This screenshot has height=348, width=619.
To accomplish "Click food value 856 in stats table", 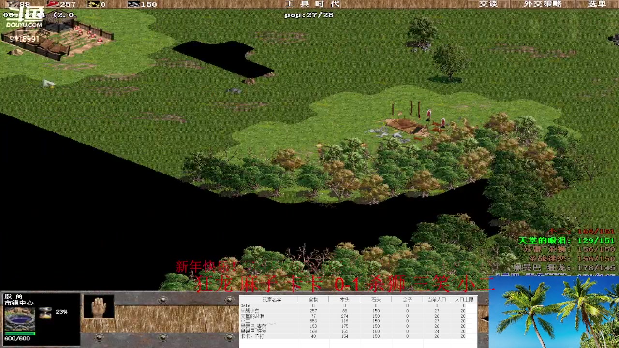I will [313, 321].
